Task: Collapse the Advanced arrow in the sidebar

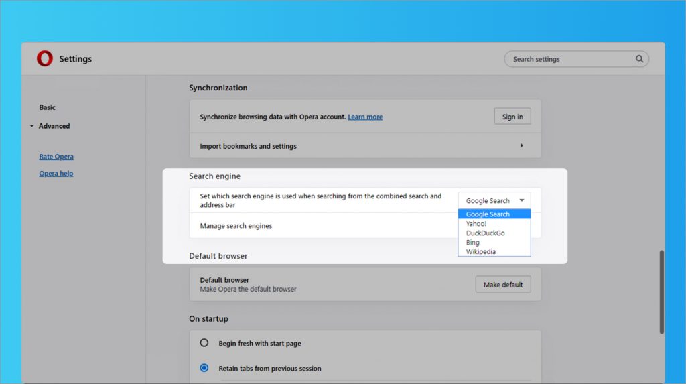Action: pyautogui.click(x=32, y=126)
